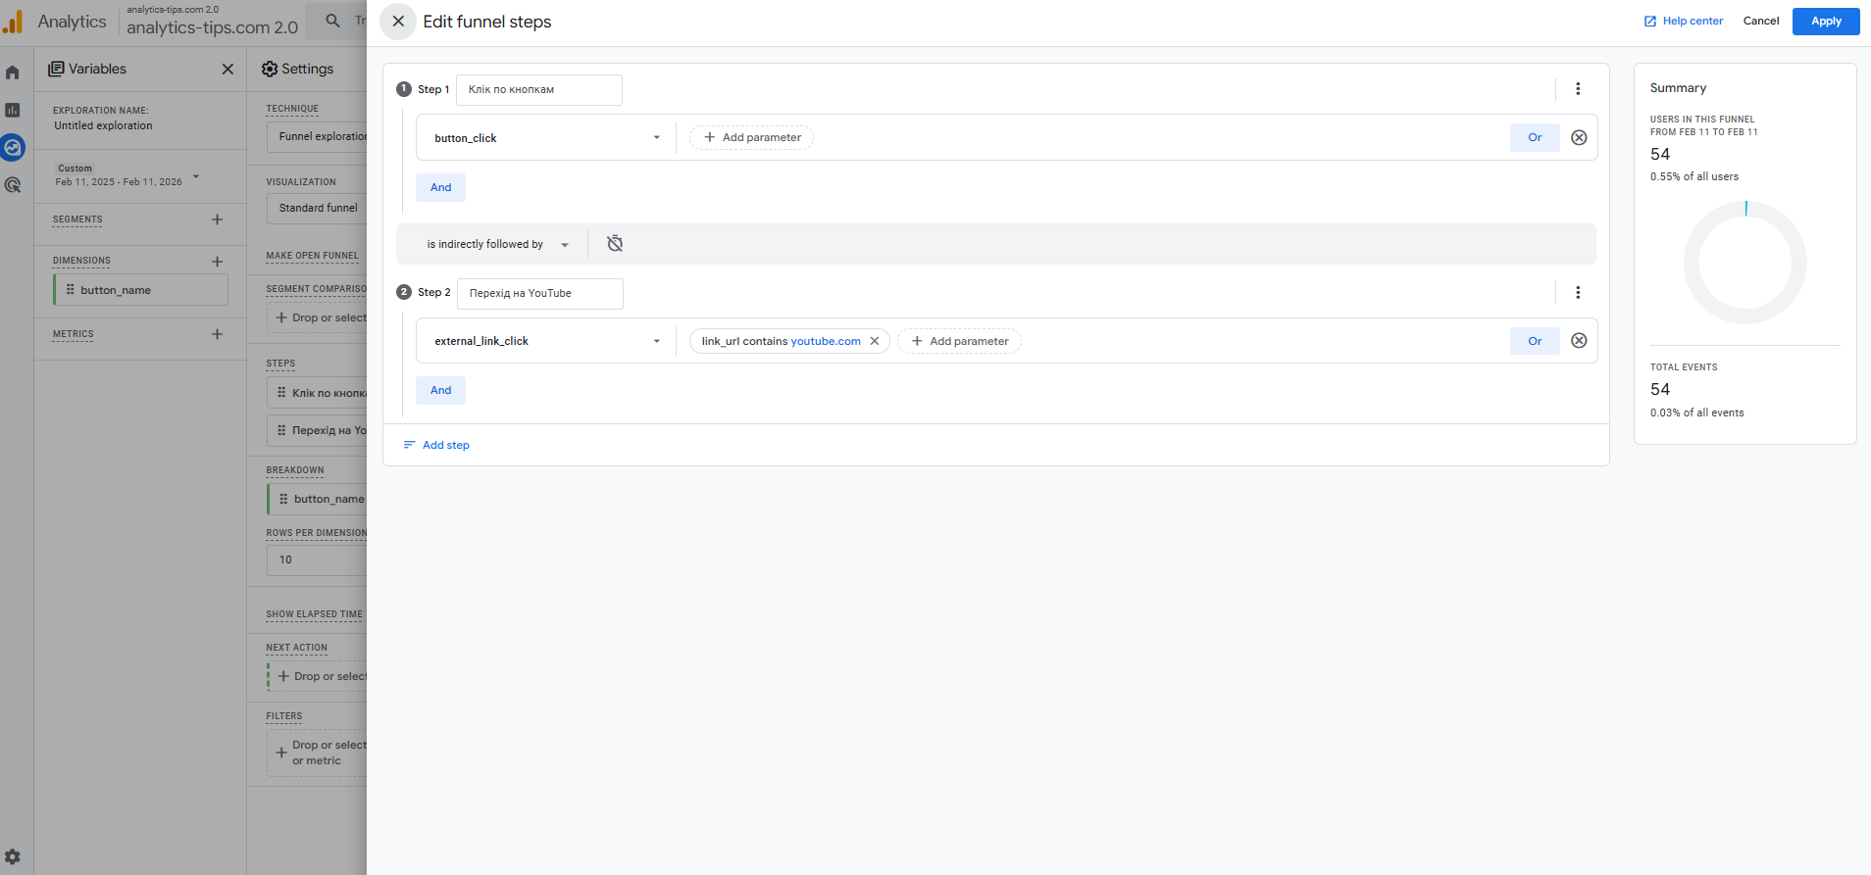Click the Show elapsed time label
1871x875 pixels.
pos(315,614)
